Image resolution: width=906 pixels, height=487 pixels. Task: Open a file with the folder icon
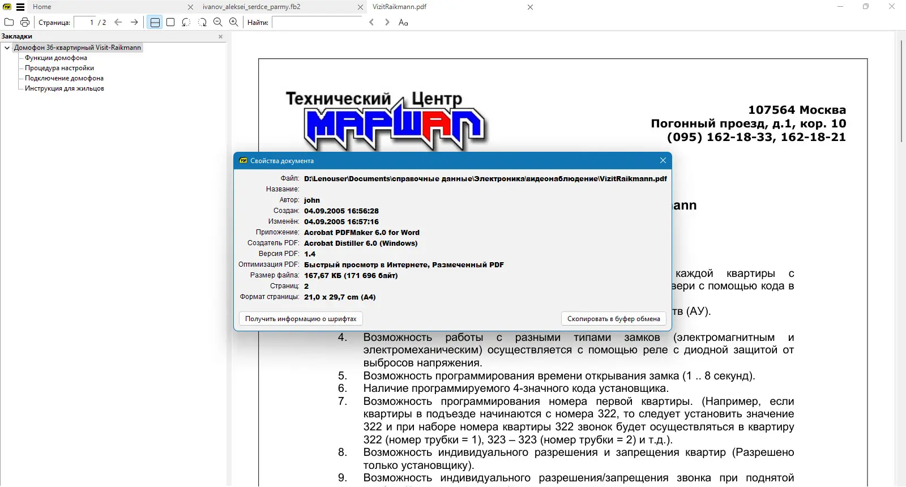click(x=9, y=22)
